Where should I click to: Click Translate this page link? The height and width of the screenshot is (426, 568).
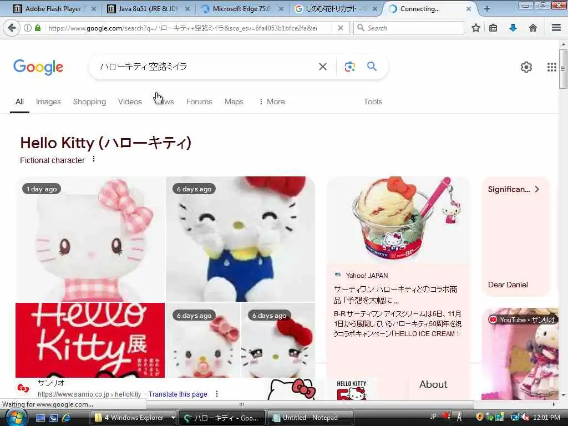click(178, 394)
